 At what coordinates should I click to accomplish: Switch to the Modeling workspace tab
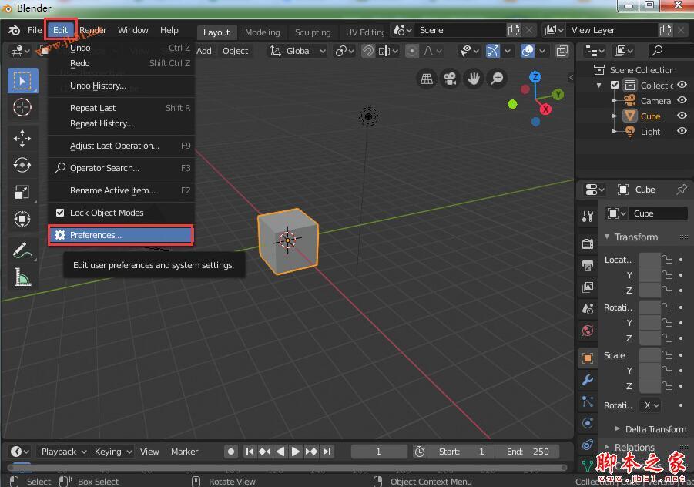pos(263,32)
